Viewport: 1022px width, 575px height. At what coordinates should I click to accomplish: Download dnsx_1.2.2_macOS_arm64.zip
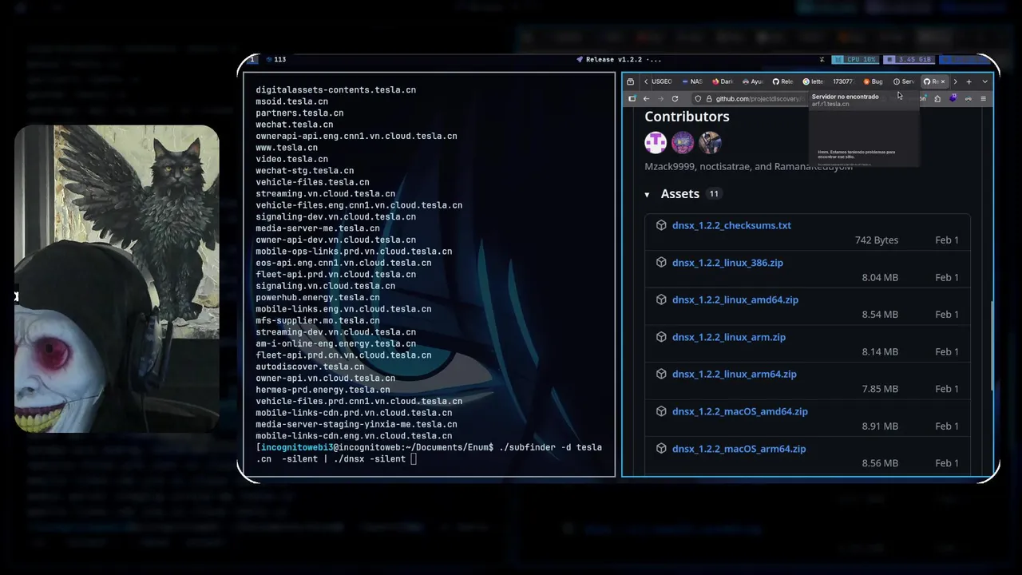pos(739,449)
